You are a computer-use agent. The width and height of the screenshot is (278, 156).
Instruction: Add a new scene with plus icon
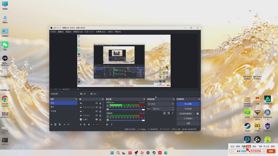click(x=51, y=124)
